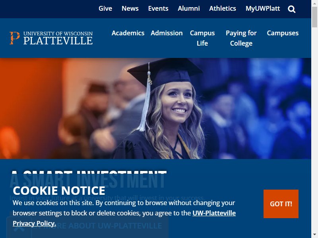Click the vertical scrollbar thumb

pyautogui.click(x=314, y=17)
